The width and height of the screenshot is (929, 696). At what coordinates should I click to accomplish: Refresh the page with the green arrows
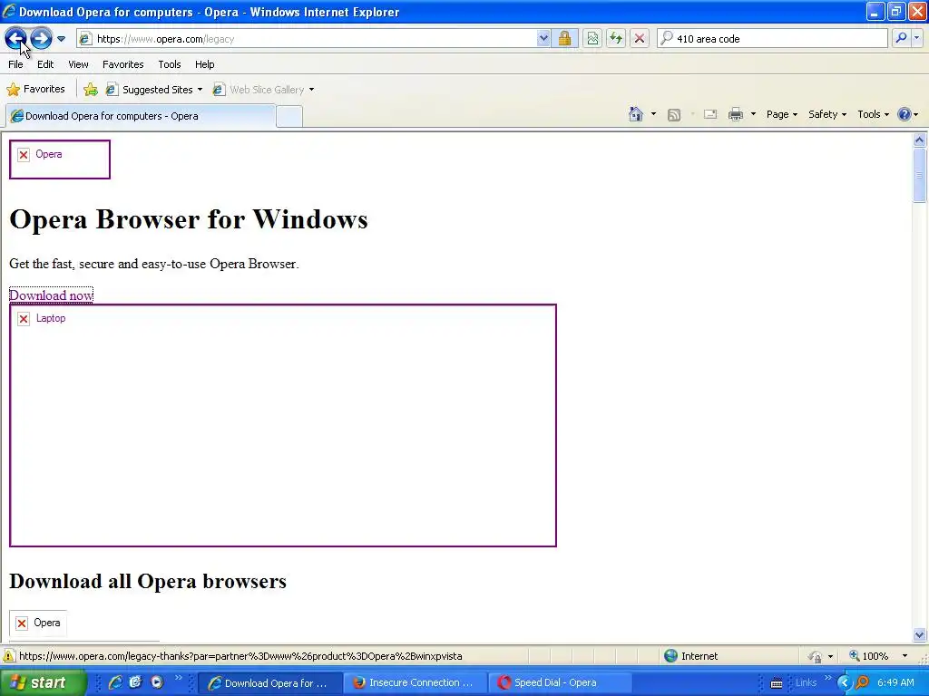coord(616,39)
